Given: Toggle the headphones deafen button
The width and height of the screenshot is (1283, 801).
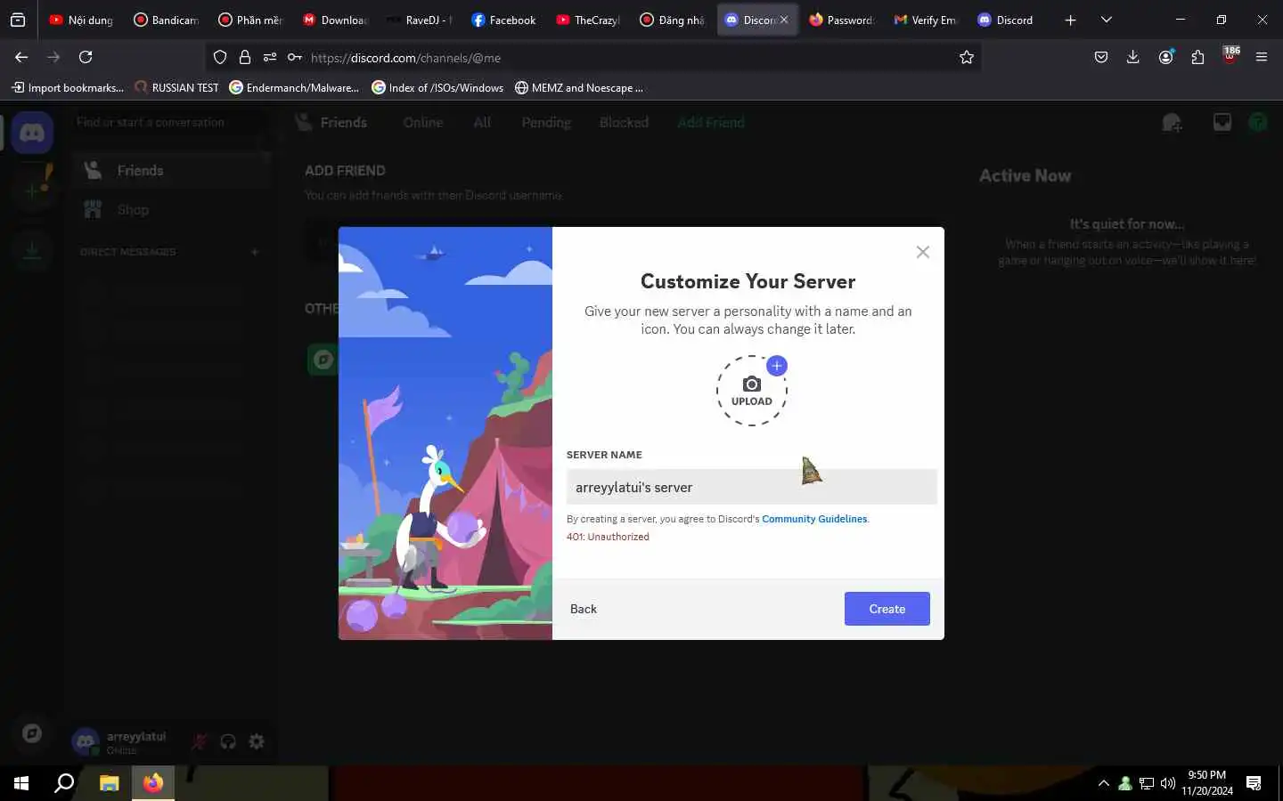Looking at the screenshot, I should [228, 741].
